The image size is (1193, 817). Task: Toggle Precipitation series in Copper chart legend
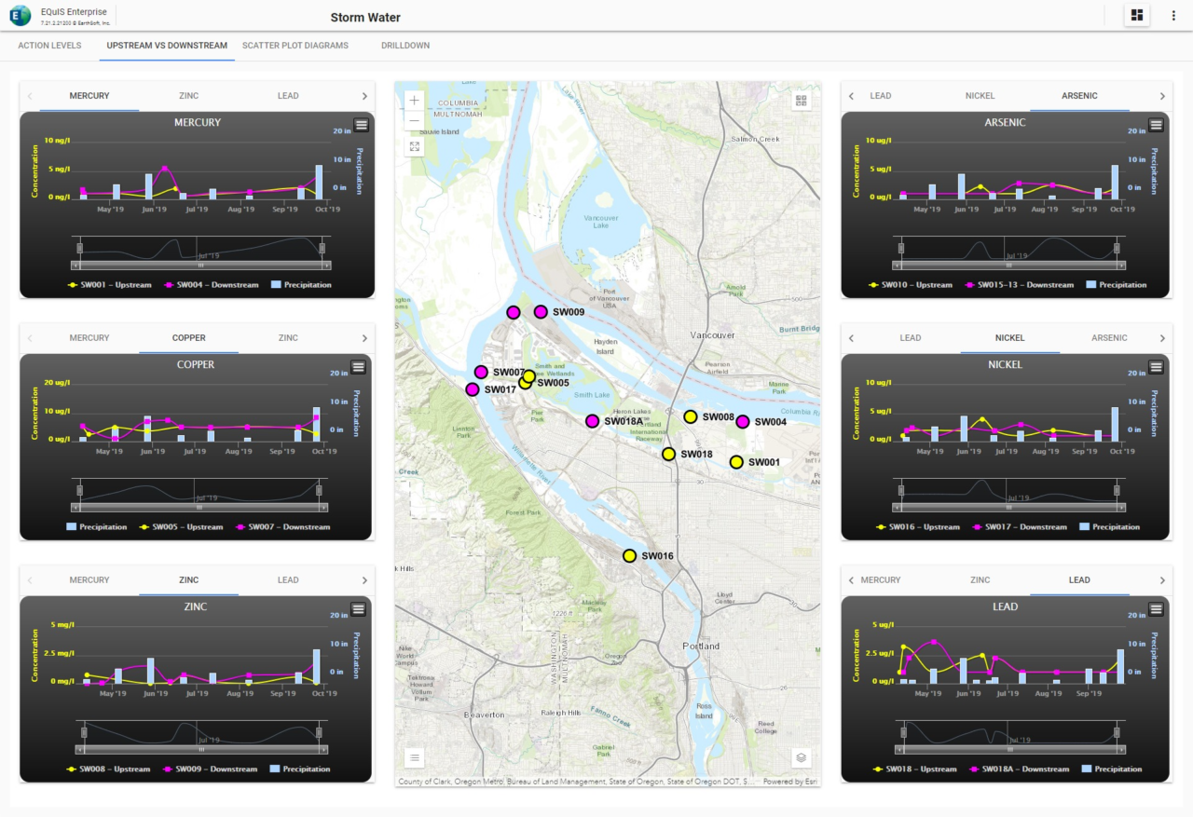[96, 527]
